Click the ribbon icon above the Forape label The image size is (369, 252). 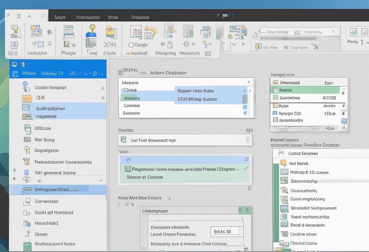68,32
